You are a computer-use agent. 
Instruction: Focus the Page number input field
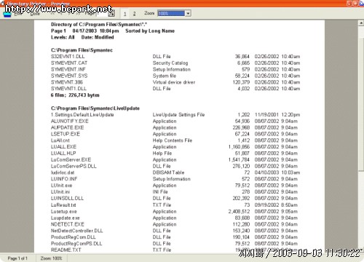(102, 14)
